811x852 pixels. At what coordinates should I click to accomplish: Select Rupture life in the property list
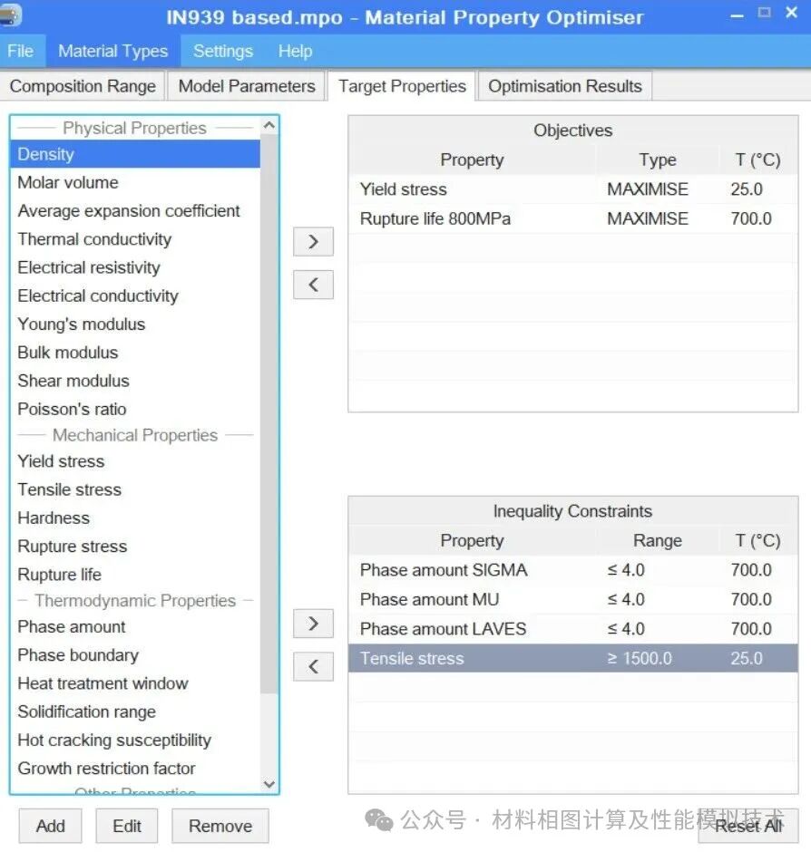coord(135,575)
